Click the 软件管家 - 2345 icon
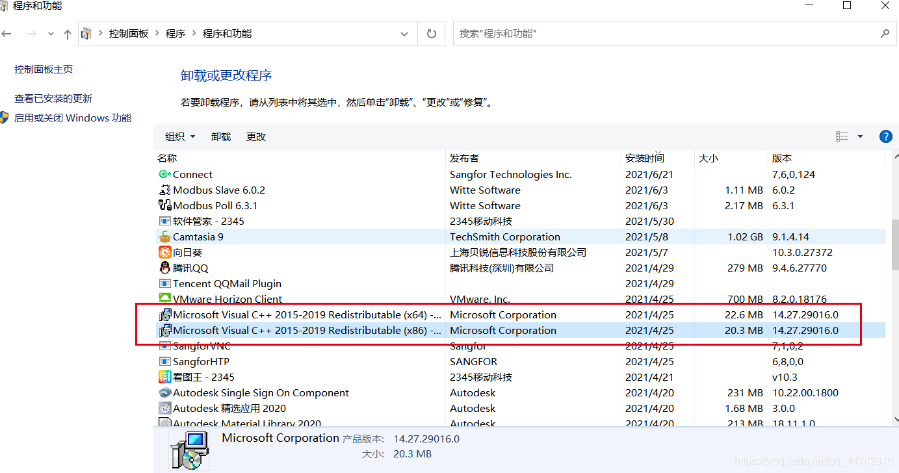Viewport: 899px width, 473px height. (x=164, y=221)
